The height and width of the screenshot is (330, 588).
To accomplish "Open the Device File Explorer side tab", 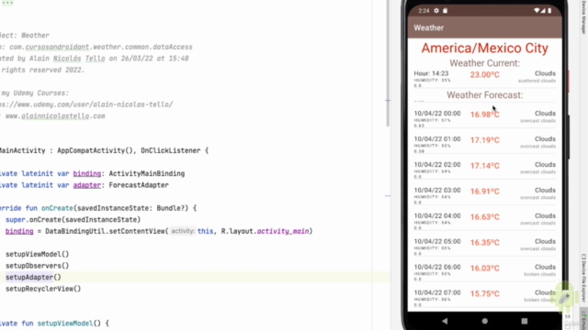I will click(x=583, y=278).
